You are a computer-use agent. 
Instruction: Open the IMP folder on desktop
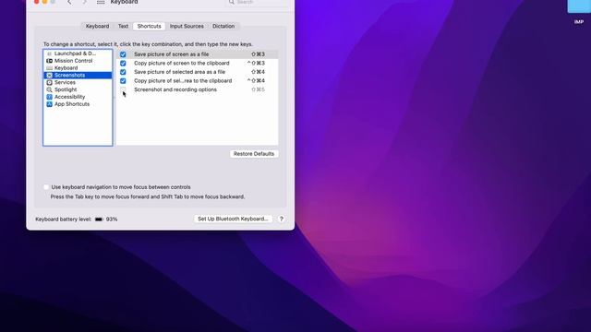pos(579,6)
